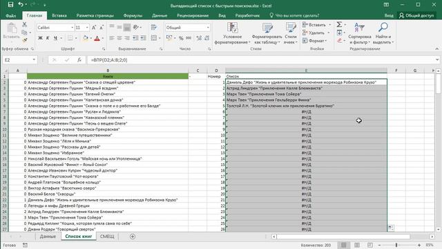
Task: Click the Orientation text angle icon
Action: click(136, 28)
